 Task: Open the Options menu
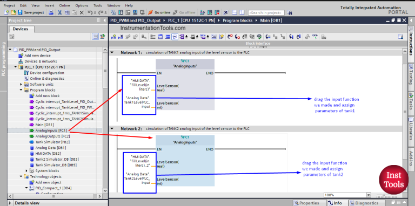point(82,5)
